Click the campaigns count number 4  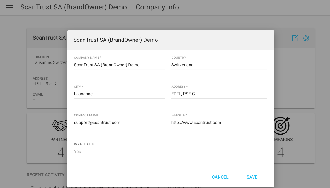point(281,152)
